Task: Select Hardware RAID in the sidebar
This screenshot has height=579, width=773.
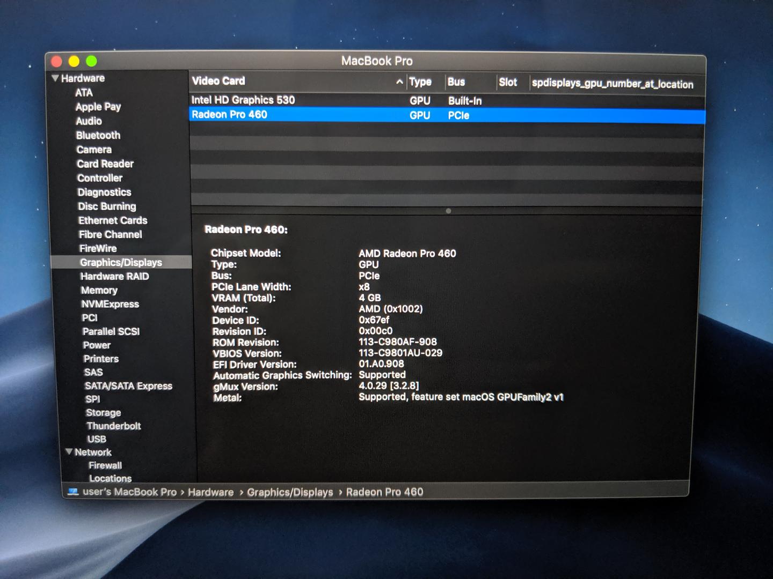Action: pos(114,276)
